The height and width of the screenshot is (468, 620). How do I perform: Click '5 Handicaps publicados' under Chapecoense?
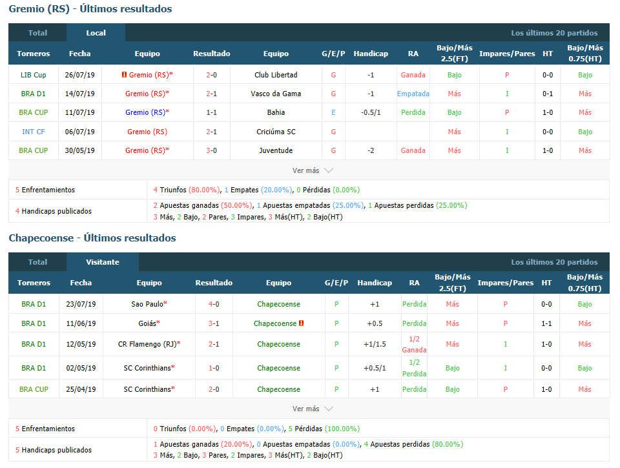click(x=54, y=450)
